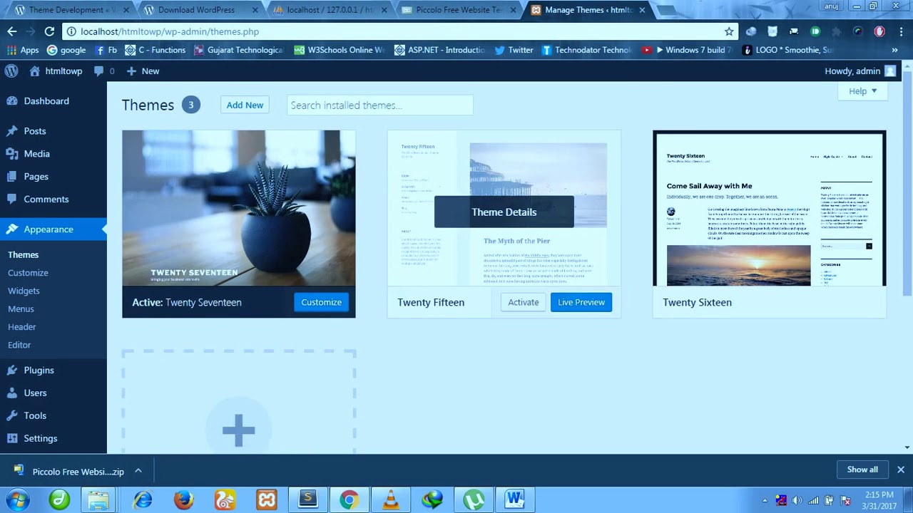Click the plus New item in admin bar
The image size is (913, 513).
coord(143,71)
